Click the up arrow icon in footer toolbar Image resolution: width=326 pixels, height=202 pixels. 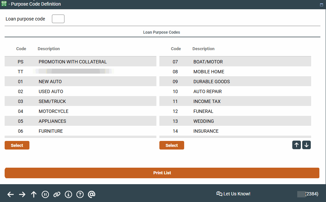[x=34, y=194]
